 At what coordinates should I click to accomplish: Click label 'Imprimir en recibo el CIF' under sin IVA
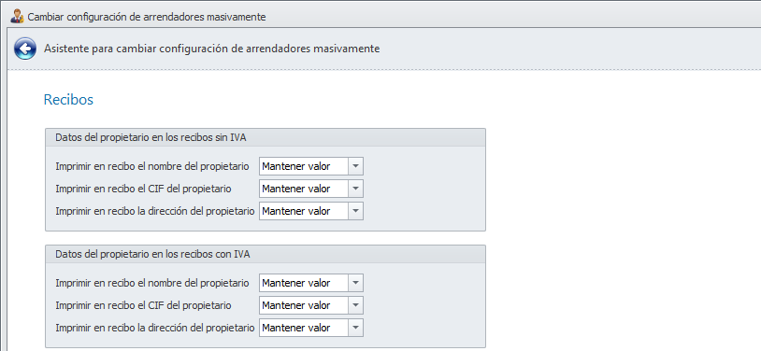[x=143, y=189]
